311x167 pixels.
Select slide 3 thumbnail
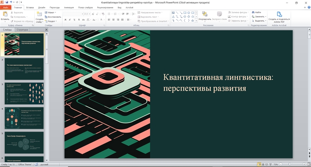click(x=24, y=93)
